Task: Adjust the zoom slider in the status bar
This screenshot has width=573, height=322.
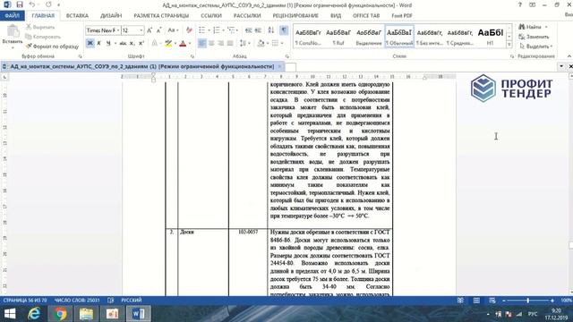Action: 527,301
